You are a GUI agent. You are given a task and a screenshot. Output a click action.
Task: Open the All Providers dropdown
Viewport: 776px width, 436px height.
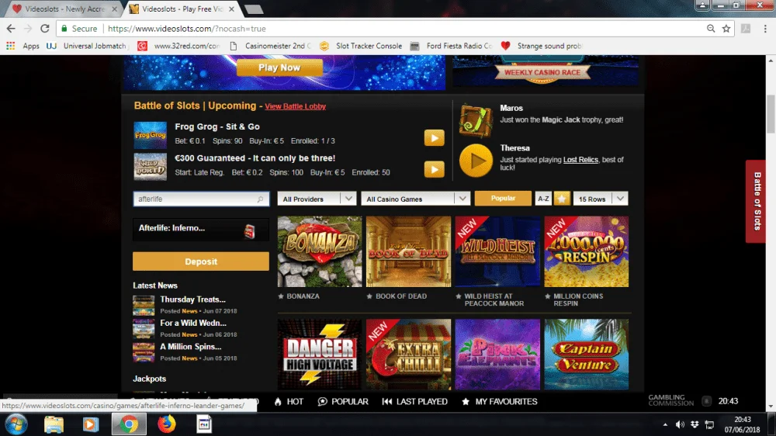317,199
